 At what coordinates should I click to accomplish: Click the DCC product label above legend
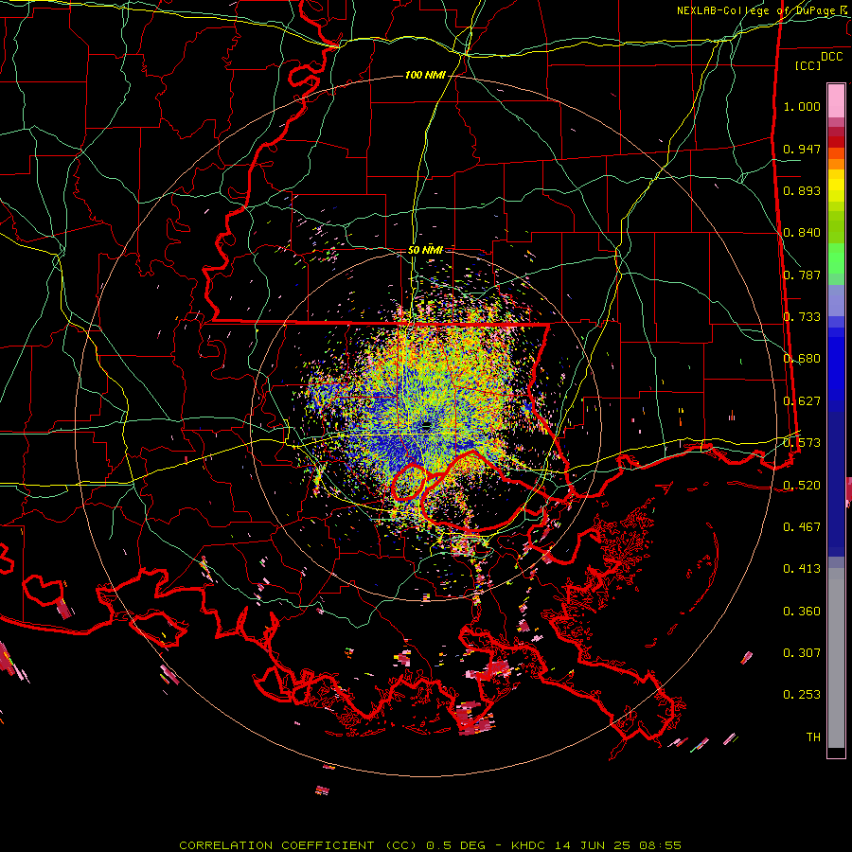click(x=831, y=57)
